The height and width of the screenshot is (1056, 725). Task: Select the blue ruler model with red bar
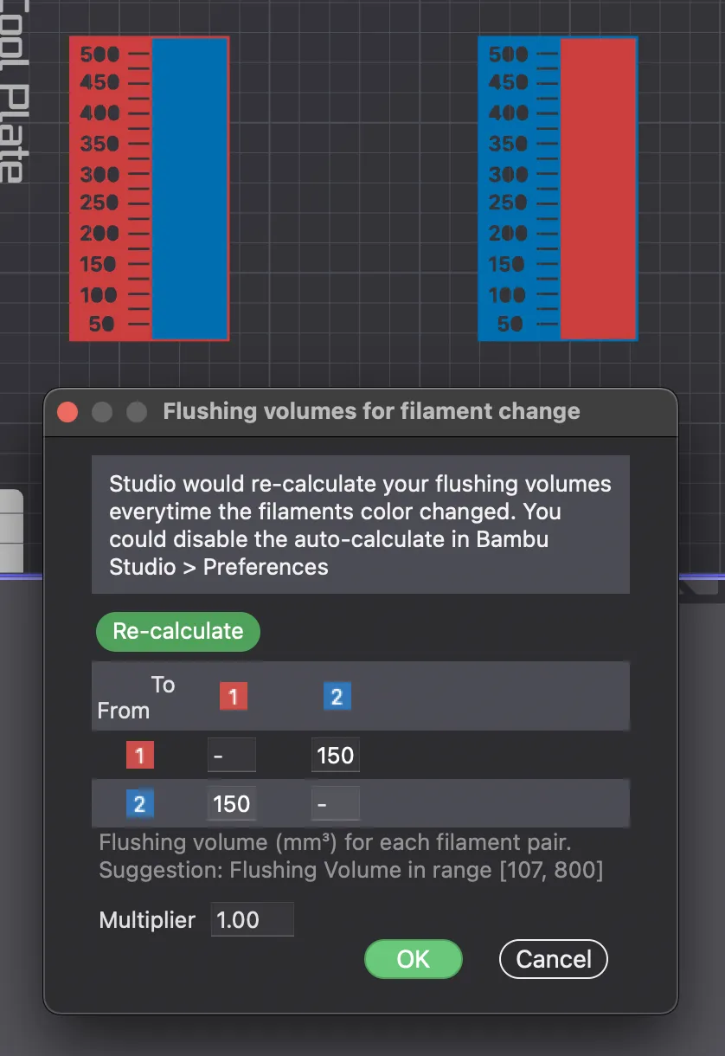(x=558, y=189)
